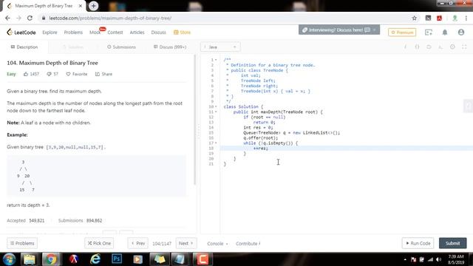Click the editor info icon
Screen dimensions: 473x266
click(405, 47)
